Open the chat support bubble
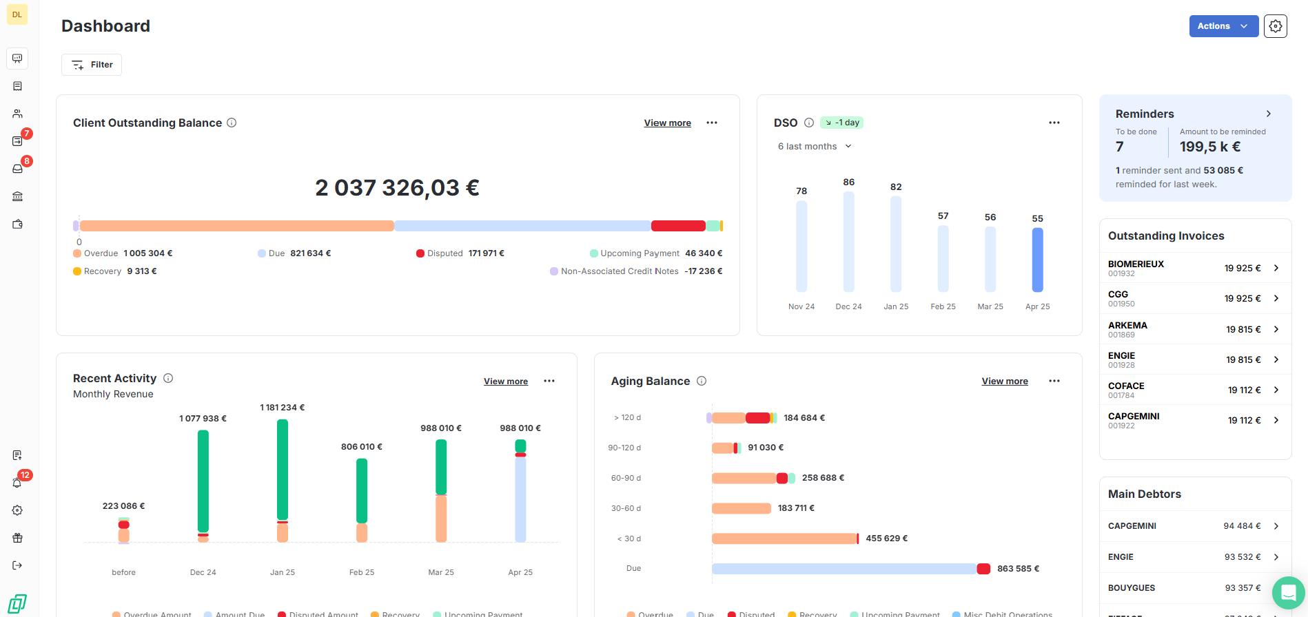The height and width of the screenshot is (617, 1308). (x=1287, y=592)
